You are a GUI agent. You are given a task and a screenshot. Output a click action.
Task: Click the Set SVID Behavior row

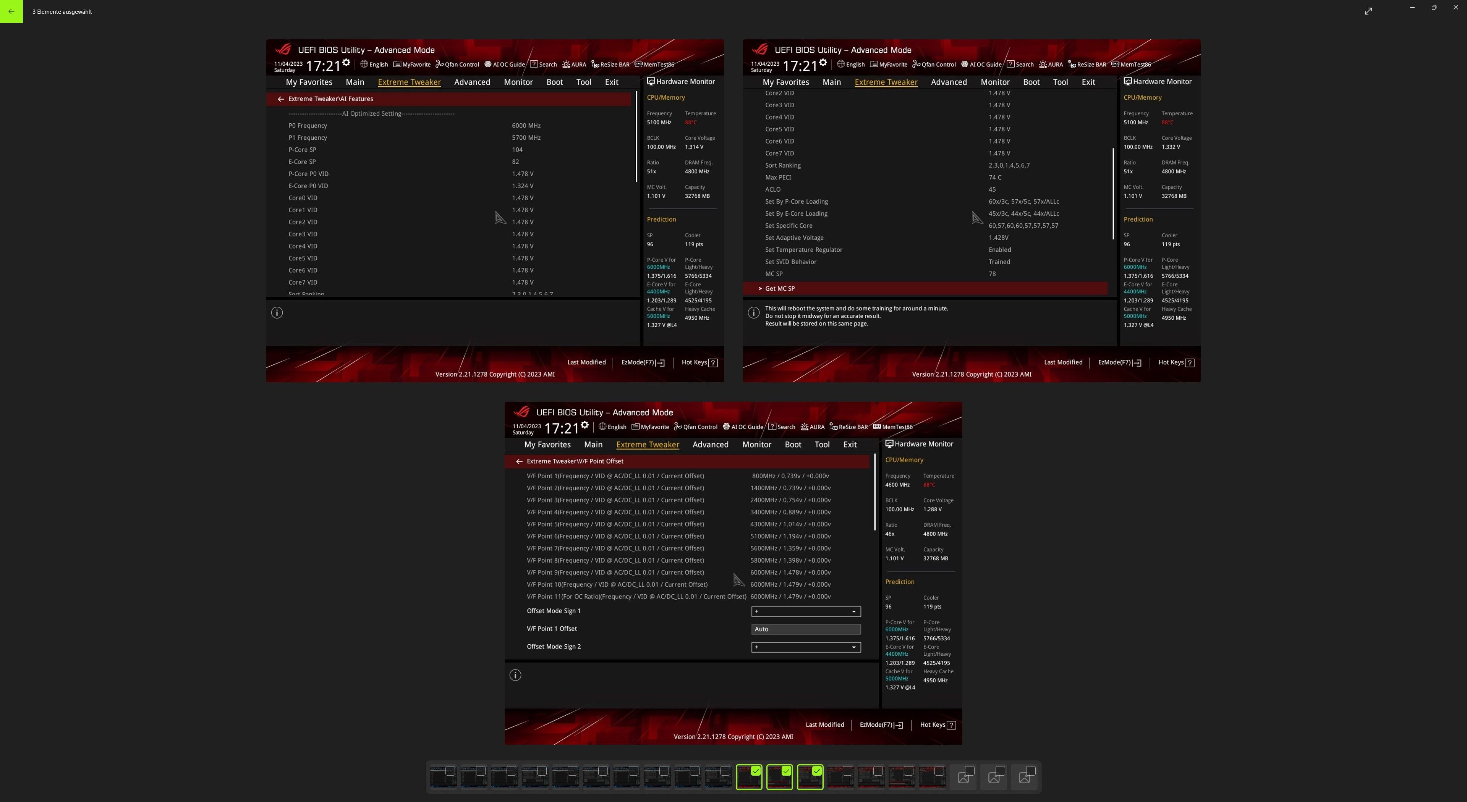[925, 262]
